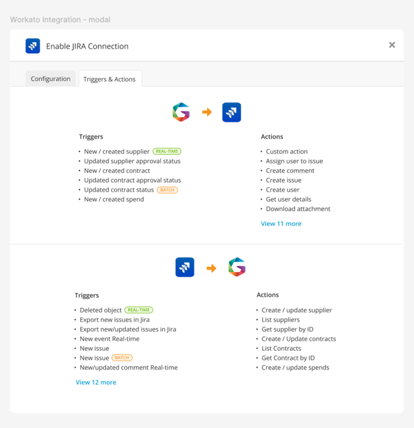Click the orange arrow in top flow
The height and width of the screenshot is (428, 414).
[207, 112]
